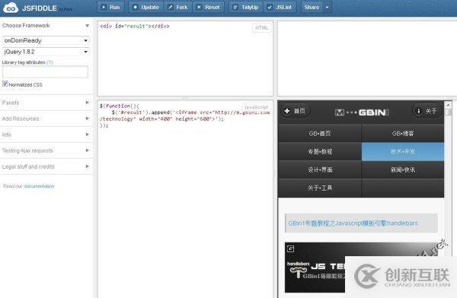The image size is (457, 298).
Task: Reset the fiddle
Action: click(x=208, y=8)
